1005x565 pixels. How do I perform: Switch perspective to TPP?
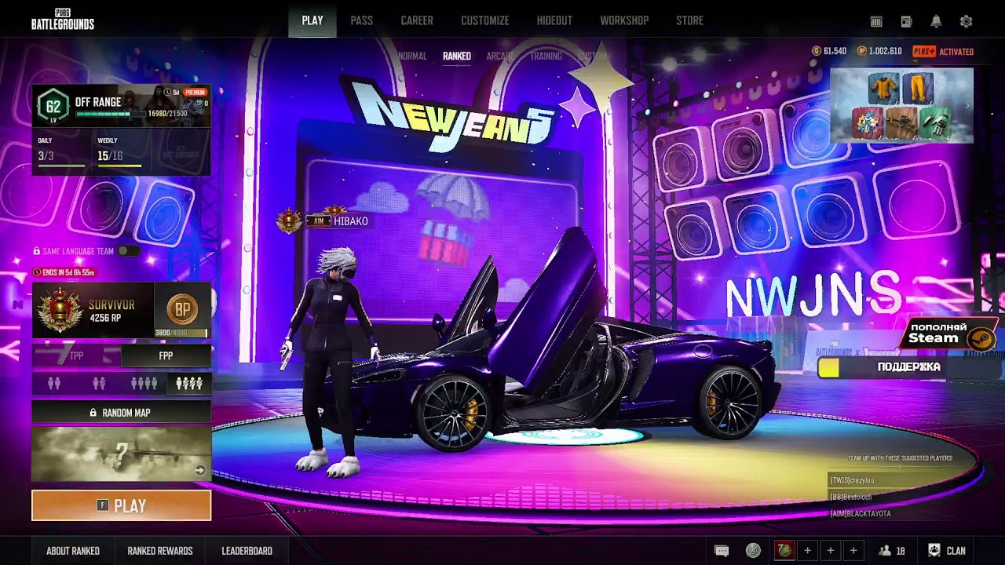pyautogui.click(x=76, y=355)
